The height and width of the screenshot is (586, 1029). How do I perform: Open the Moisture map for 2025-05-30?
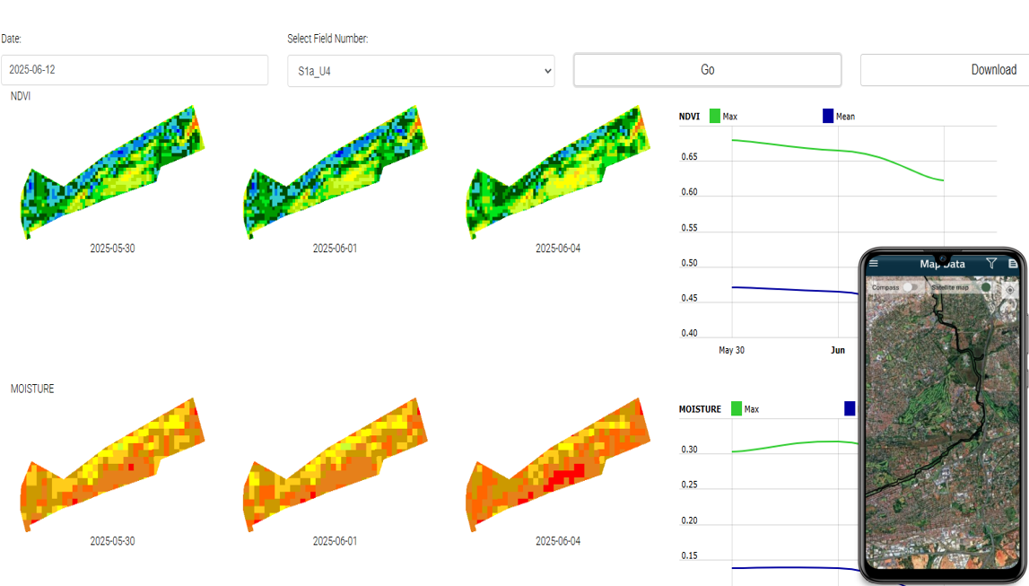pos(112,463)
